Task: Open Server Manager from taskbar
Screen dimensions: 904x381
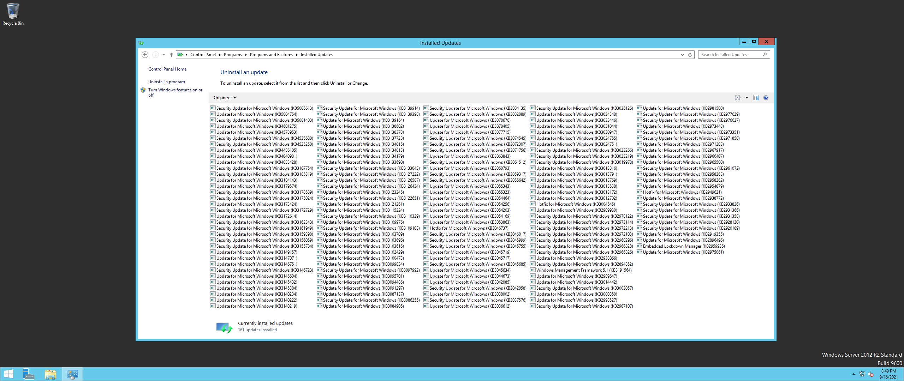Action: (x=29, y=374)
